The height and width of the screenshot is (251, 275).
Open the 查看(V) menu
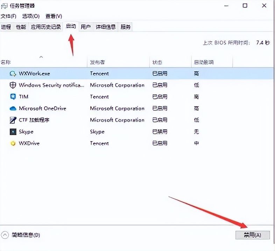[54, 16]
